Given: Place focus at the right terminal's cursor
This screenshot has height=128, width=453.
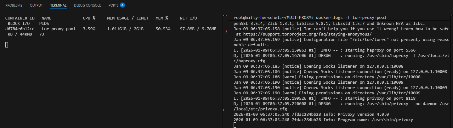Looking at the screenshot, I should tap(235, 125).
